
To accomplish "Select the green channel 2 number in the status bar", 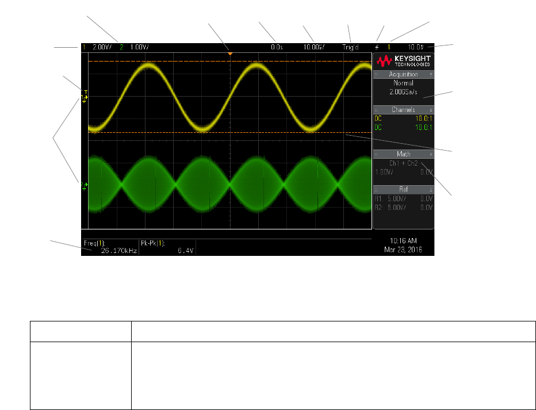I will [121, 47].
